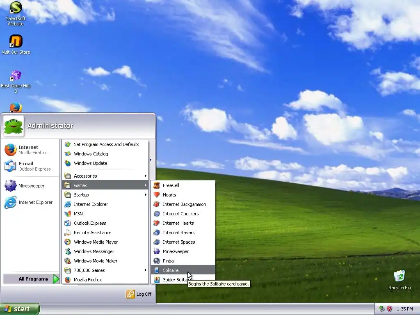The height and width of the screenshot is (315, 420).
Task: Click the Internet Hearts icon
Action: (x=157, y=223)
